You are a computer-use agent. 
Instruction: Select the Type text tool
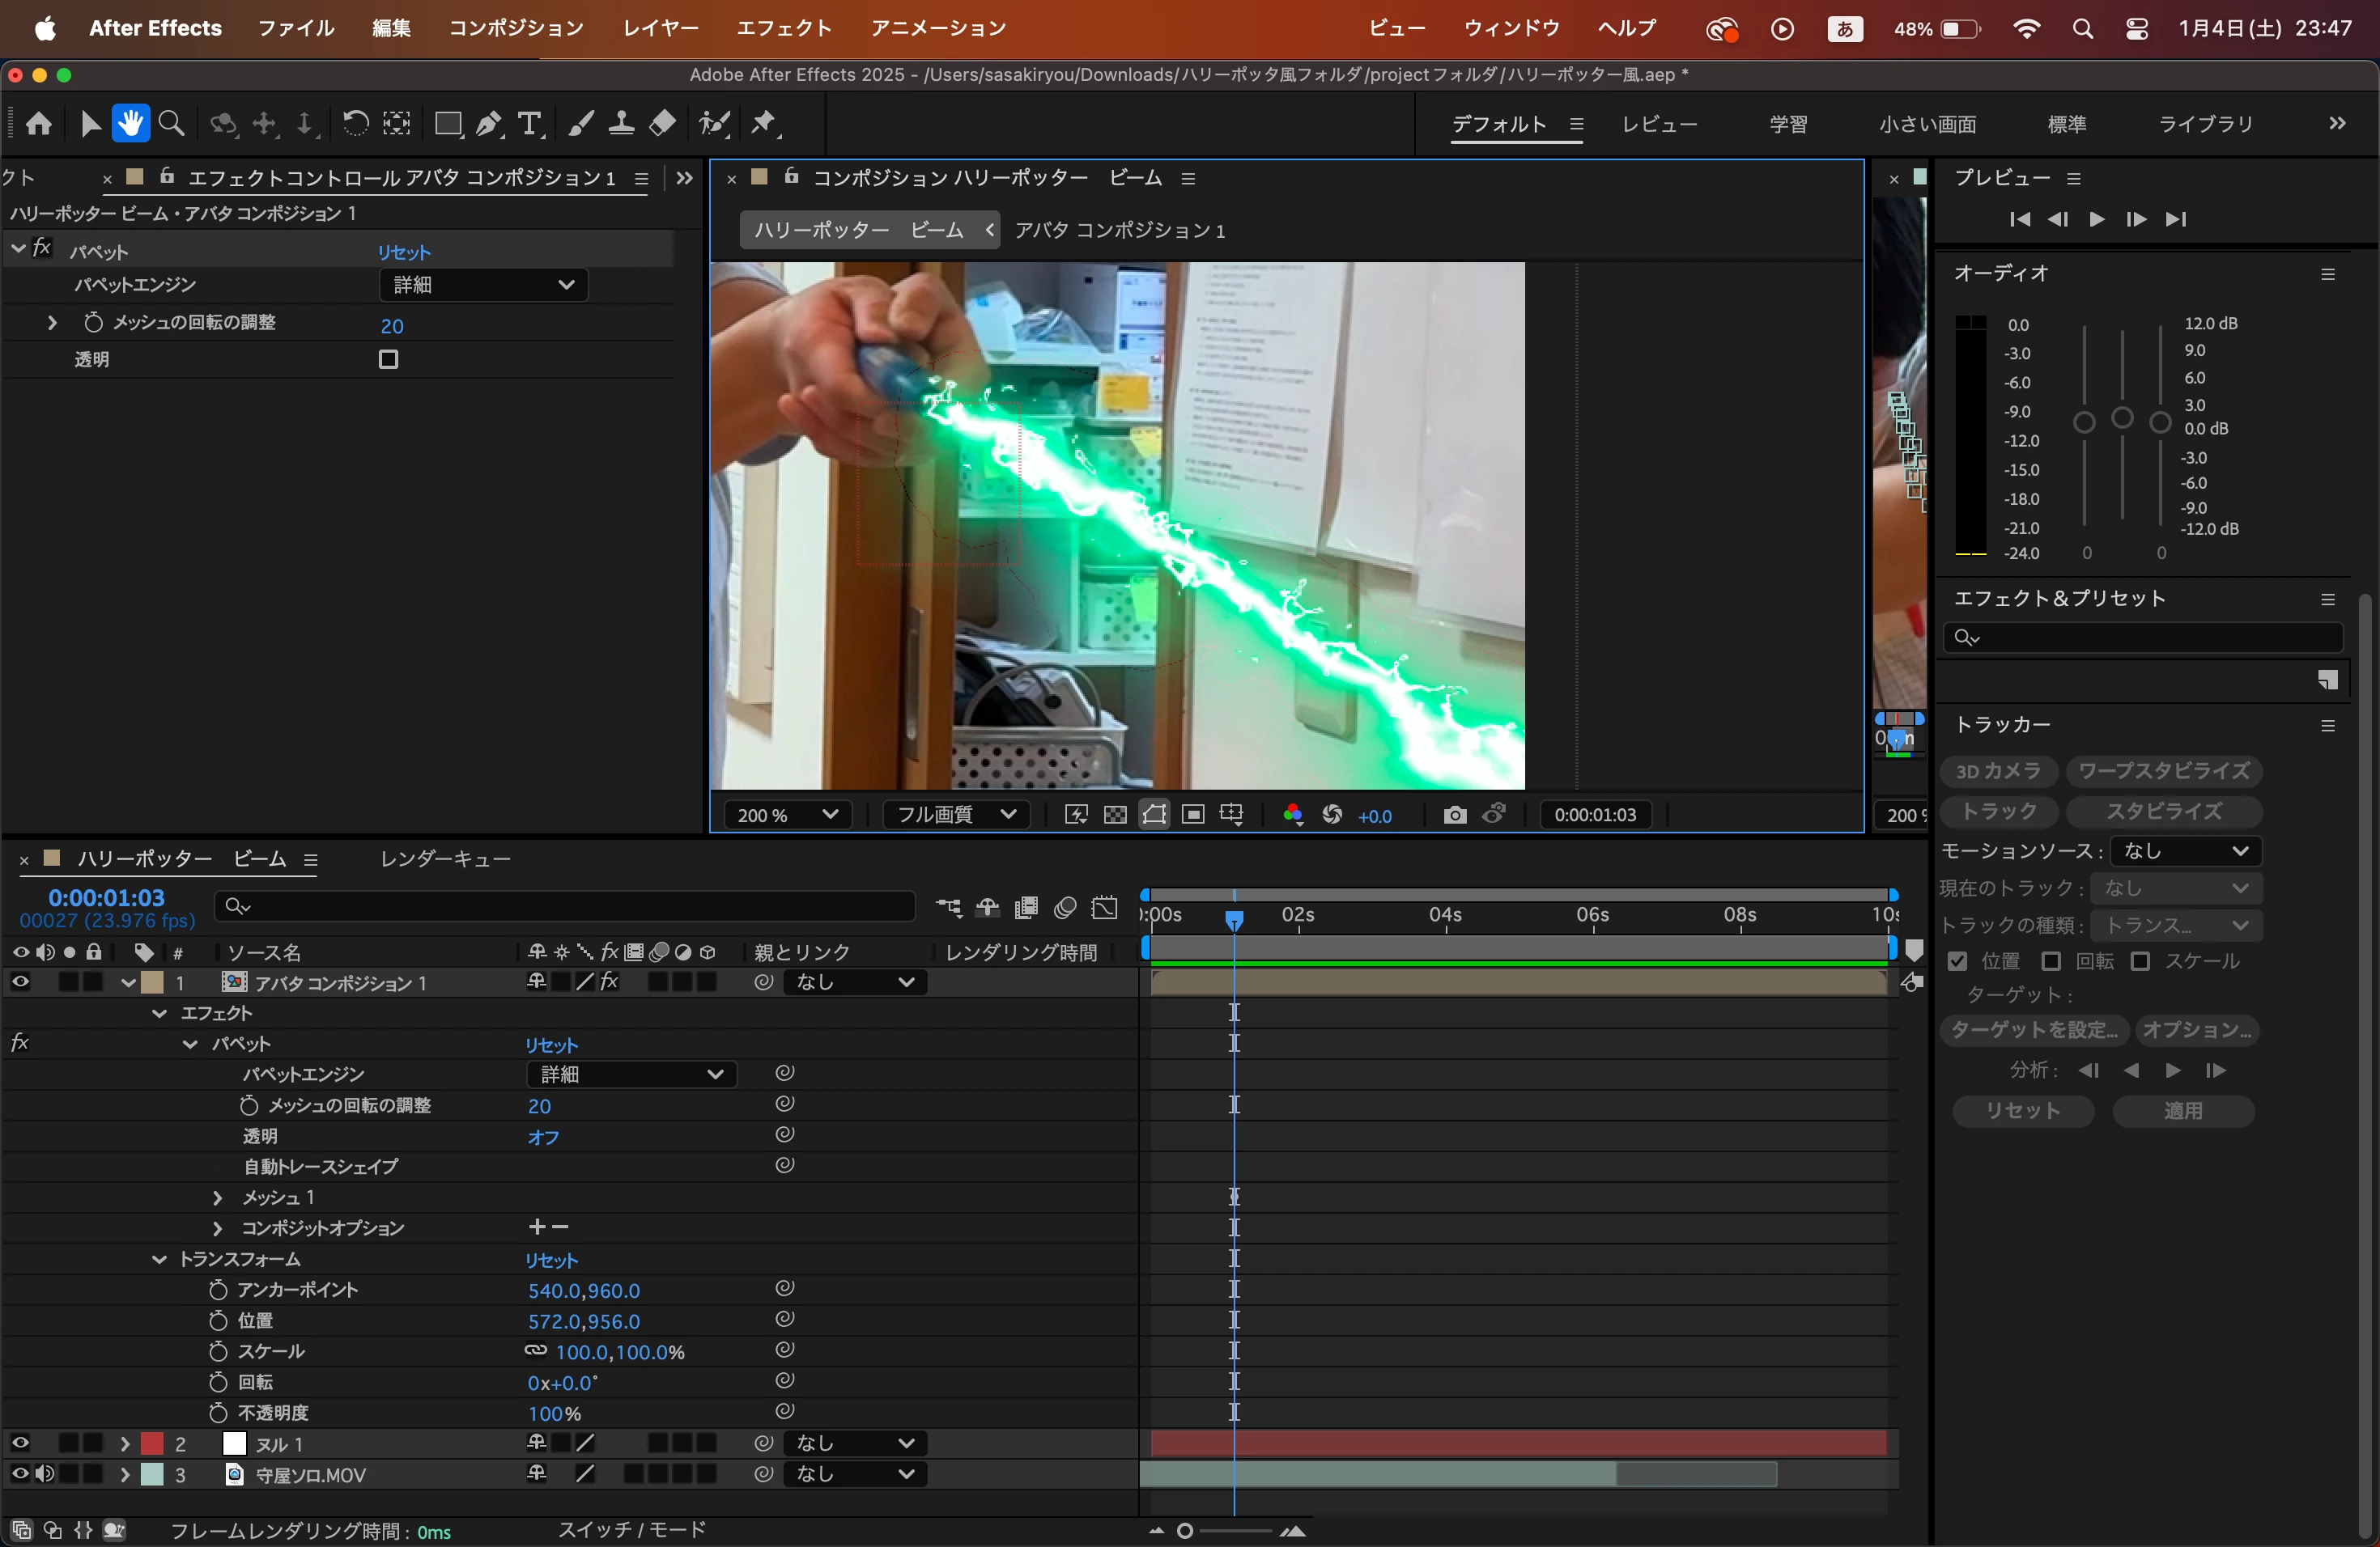tap(529, 124)
